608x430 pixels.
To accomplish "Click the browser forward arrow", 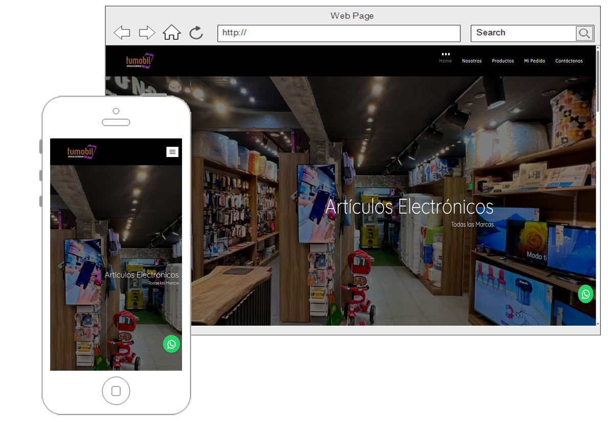I will click(x=147, y=33).
